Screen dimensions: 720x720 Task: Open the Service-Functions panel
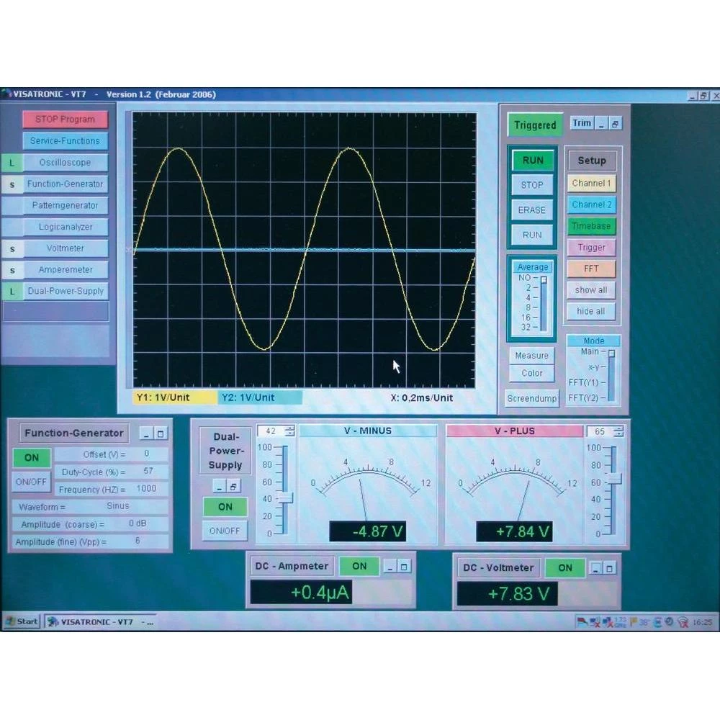pyautogui.click(x=65, y=141)
